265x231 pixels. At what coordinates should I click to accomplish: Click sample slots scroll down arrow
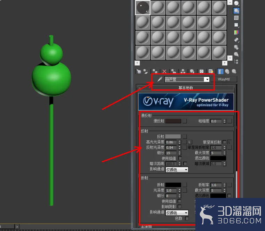(x=230, y=58)
